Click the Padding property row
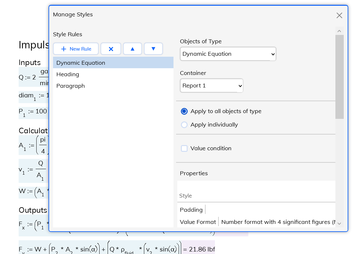 pos(191,210)
